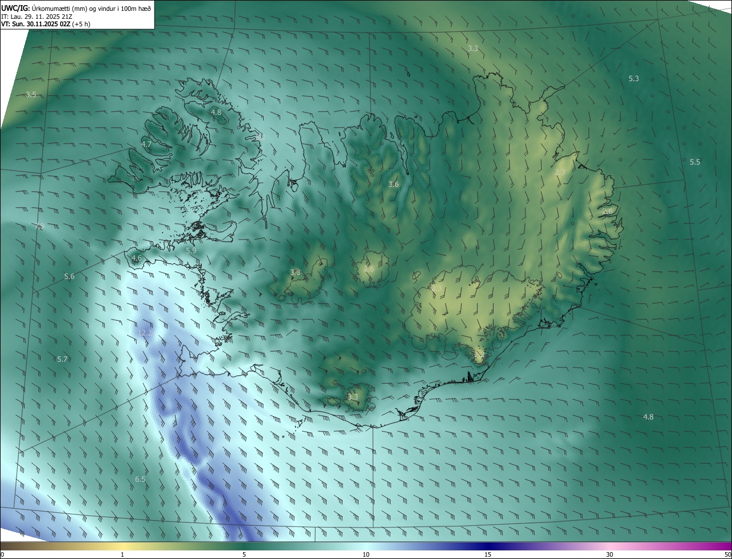Click the 30 tick on the color scale
Screen dimensions: 732x559
click(x=610, y=554)
